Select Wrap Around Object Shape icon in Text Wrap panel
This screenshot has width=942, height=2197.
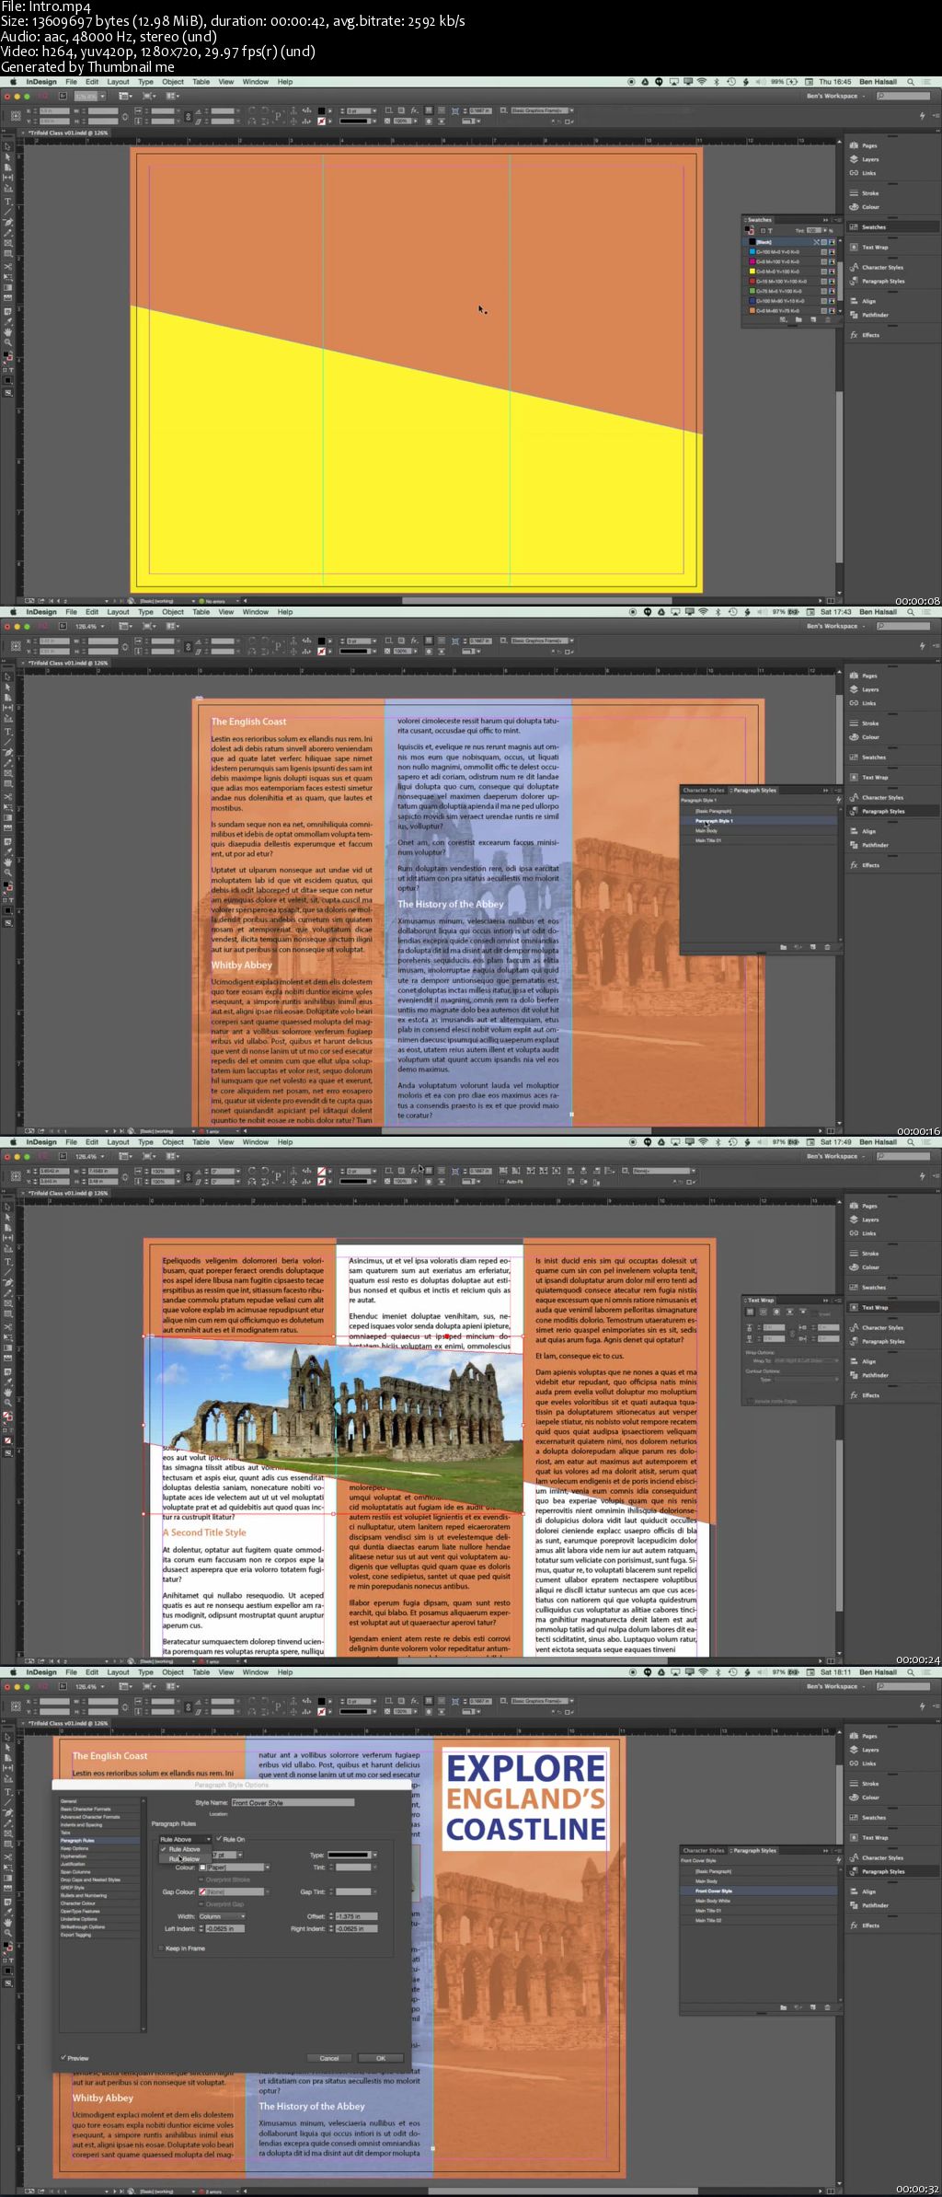776,1312
